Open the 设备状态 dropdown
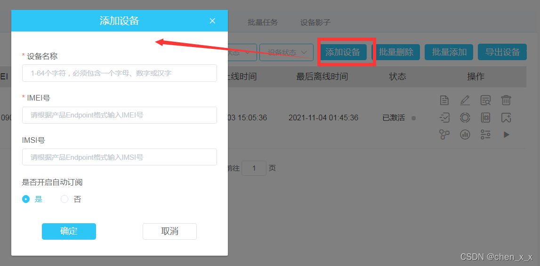Image resolution: width=540 pixels, height=266 pixels. tap(286, 52)
